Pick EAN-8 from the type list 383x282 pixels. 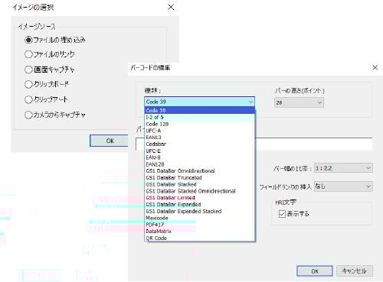(200, 157)
